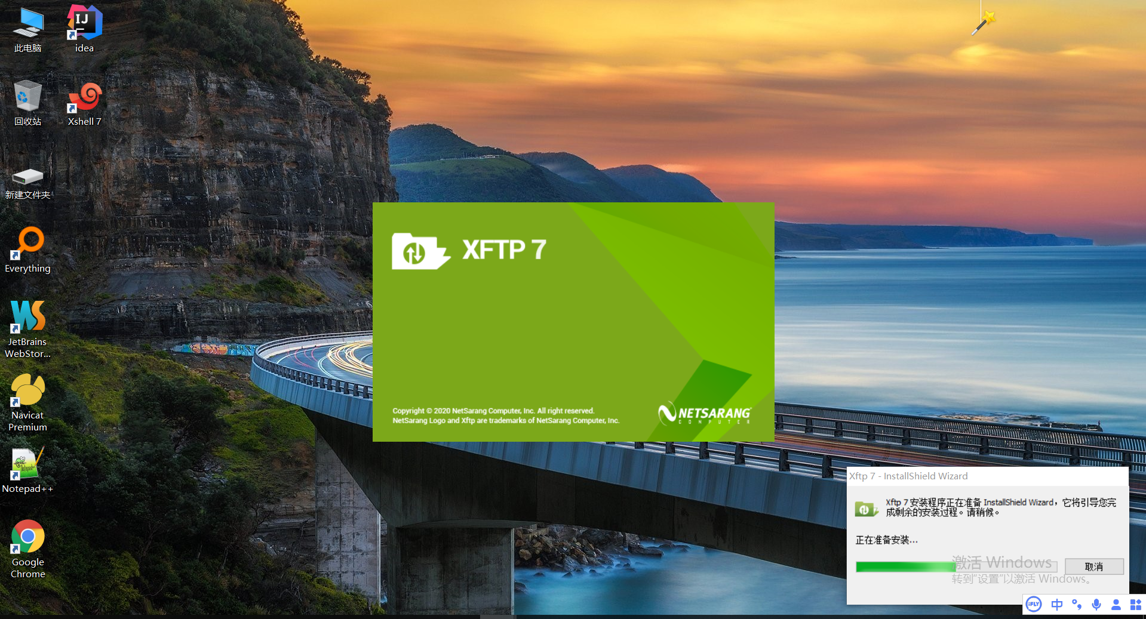Image resolution: width=1146 pixels, height=619 pixels.
Task: Click the NetSarang logo on splash screen
Action: 704,414
